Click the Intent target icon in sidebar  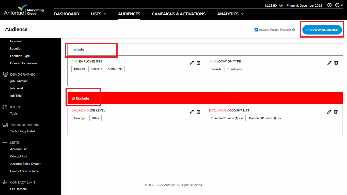[5, 107]
